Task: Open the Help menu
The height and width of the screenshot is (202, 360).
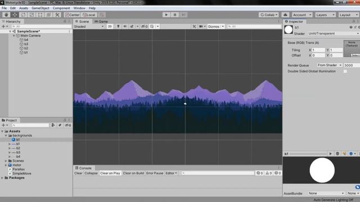Action: coord(92,8)
